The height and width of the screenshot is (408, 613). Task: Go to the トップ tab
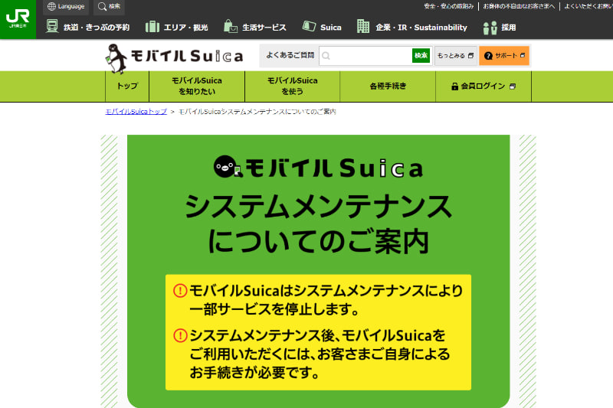point(127,86)
